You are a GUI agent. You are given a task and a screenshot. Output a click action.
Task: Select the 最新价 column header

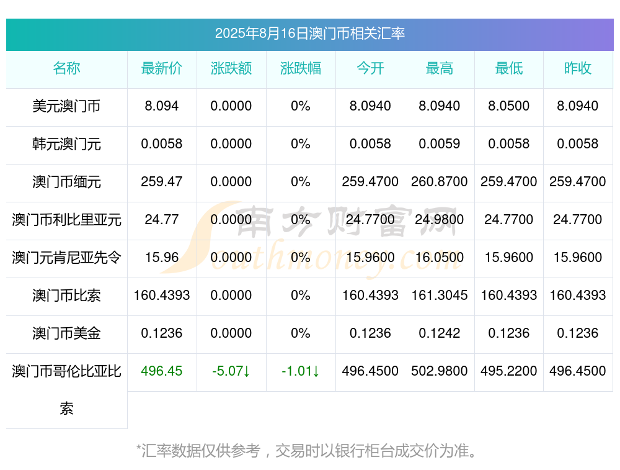coord(162,68)
